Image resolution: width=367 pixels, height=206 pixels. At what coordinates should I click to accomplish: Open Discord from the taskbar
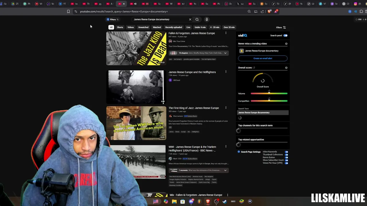(191, 201)
